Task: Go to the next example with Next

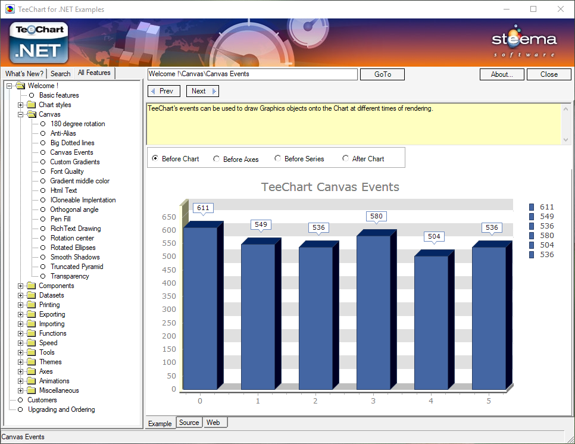Action: pos(202,91)
